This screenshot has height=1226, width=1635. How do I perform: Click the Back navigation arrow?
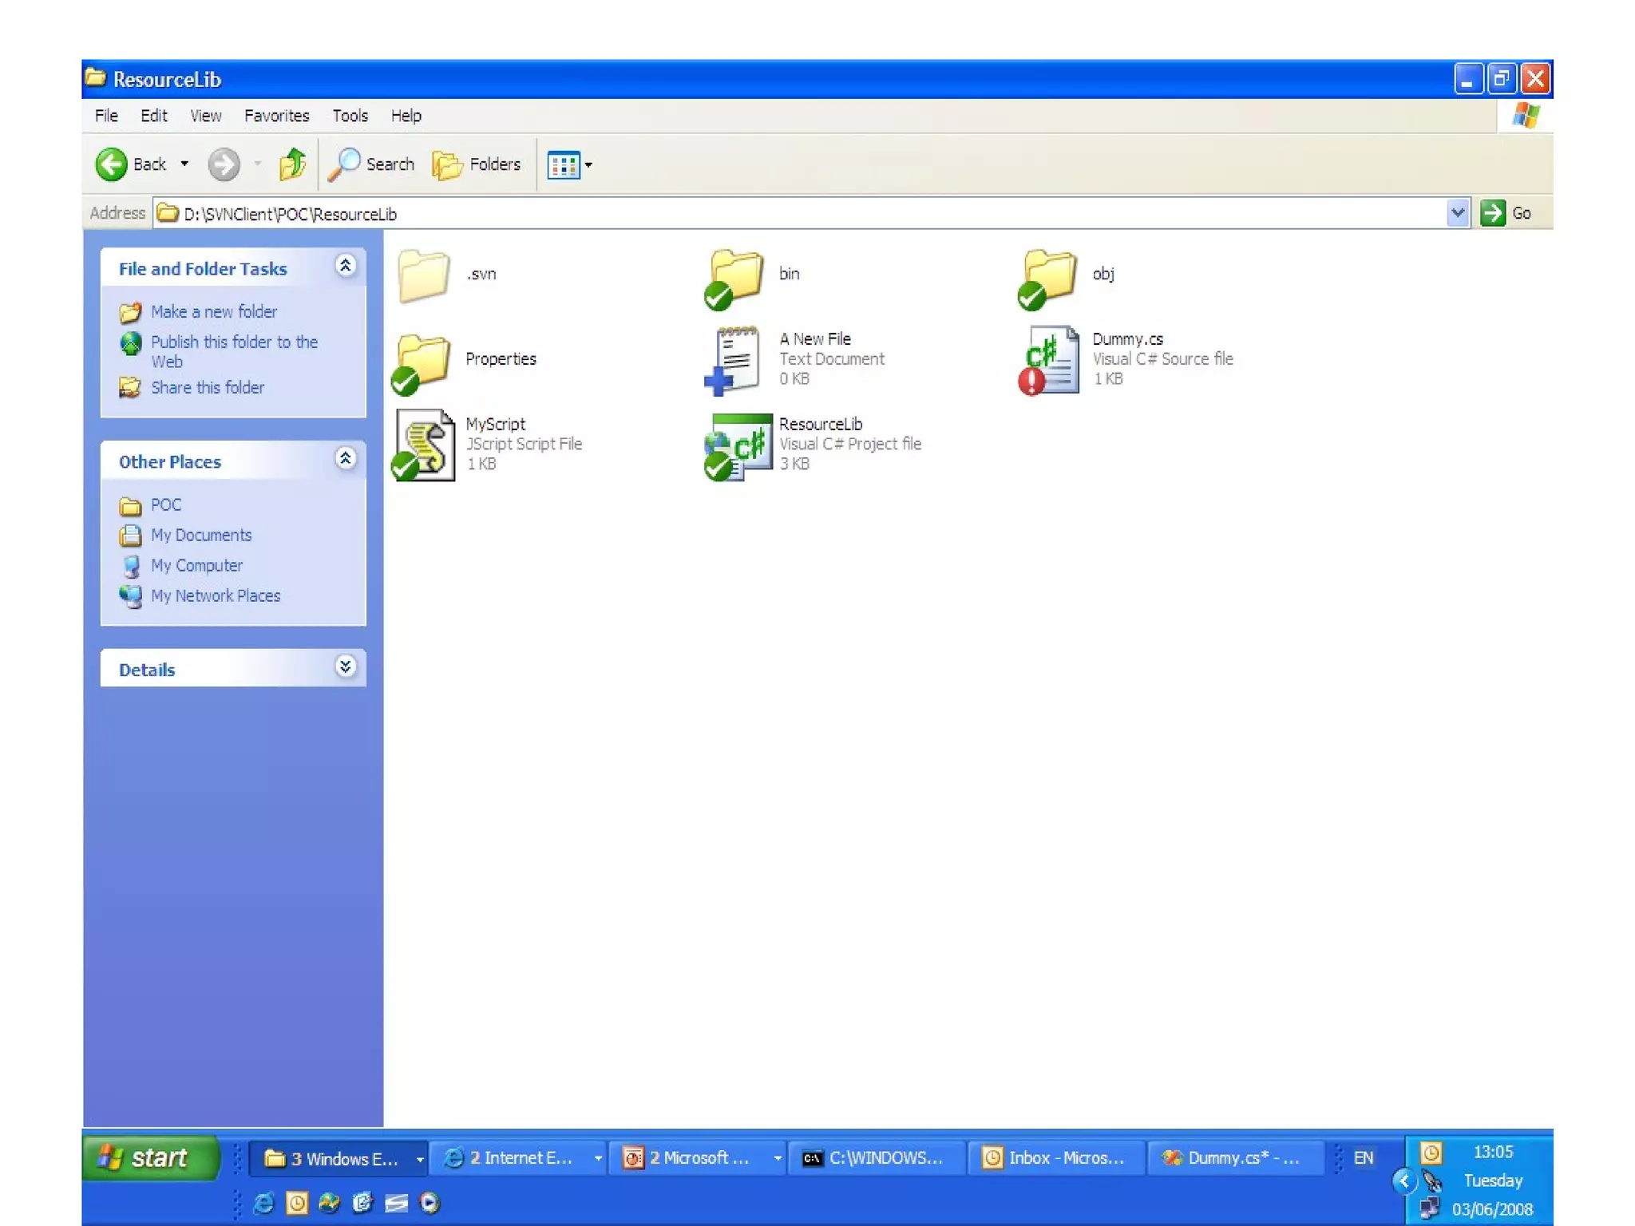pyautogui.click(x=113, y=164)
